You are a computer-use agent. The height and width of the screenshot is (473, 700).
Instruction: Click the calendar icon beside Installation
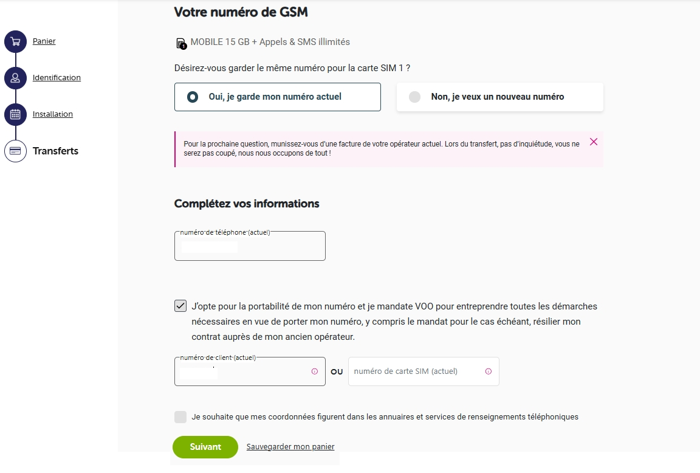coord(15,114)
